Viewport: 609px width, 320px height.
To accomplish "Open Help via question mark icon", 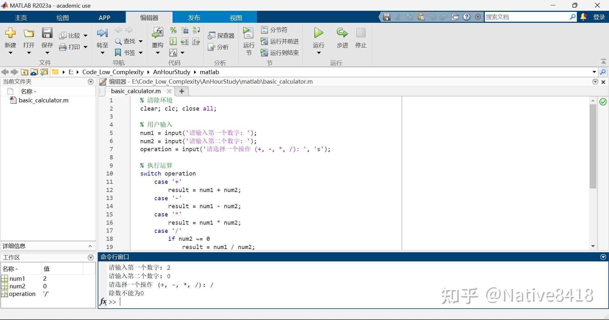I will pyautogui.click(x=467, y=17).
